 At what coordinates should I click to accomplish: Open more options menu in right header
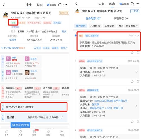(x=137, y=4)
